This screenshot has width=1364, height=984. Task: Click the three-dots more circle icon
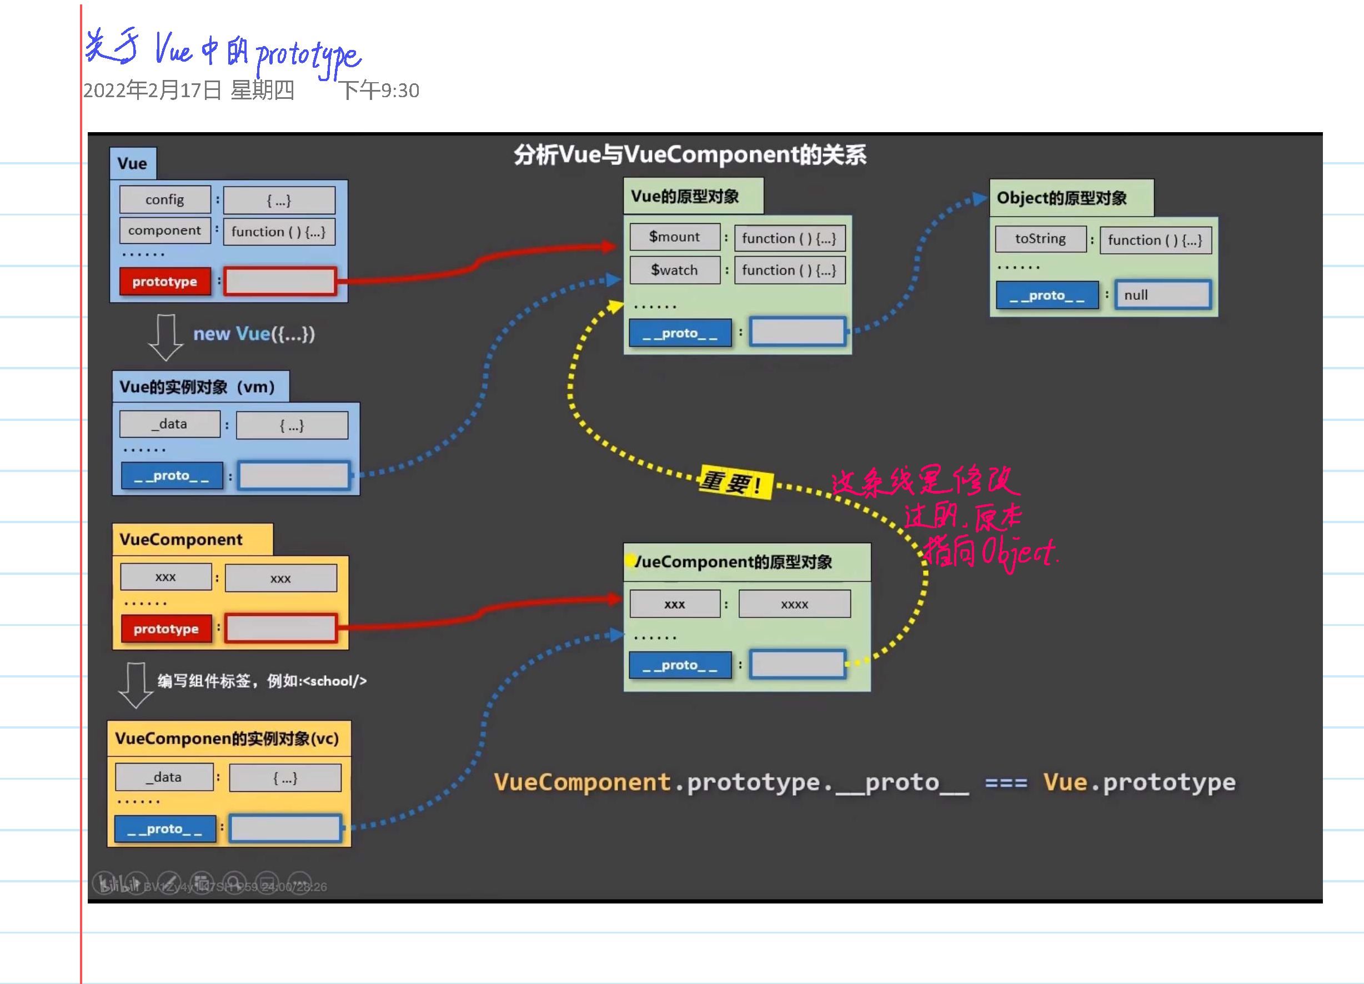299,882
